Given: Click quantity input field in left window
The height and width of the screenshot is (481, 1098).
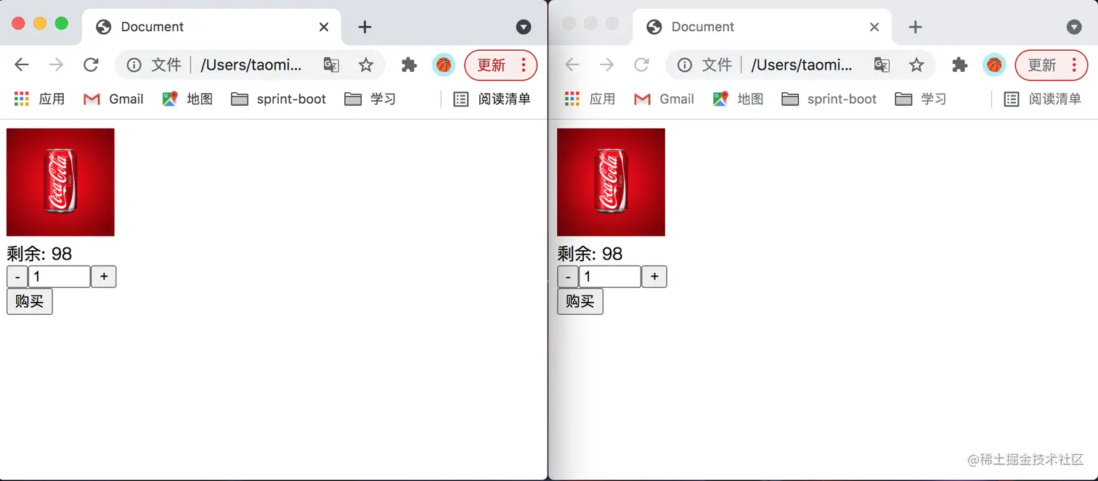Looking at the screenshot, I should tap(60, 276).
